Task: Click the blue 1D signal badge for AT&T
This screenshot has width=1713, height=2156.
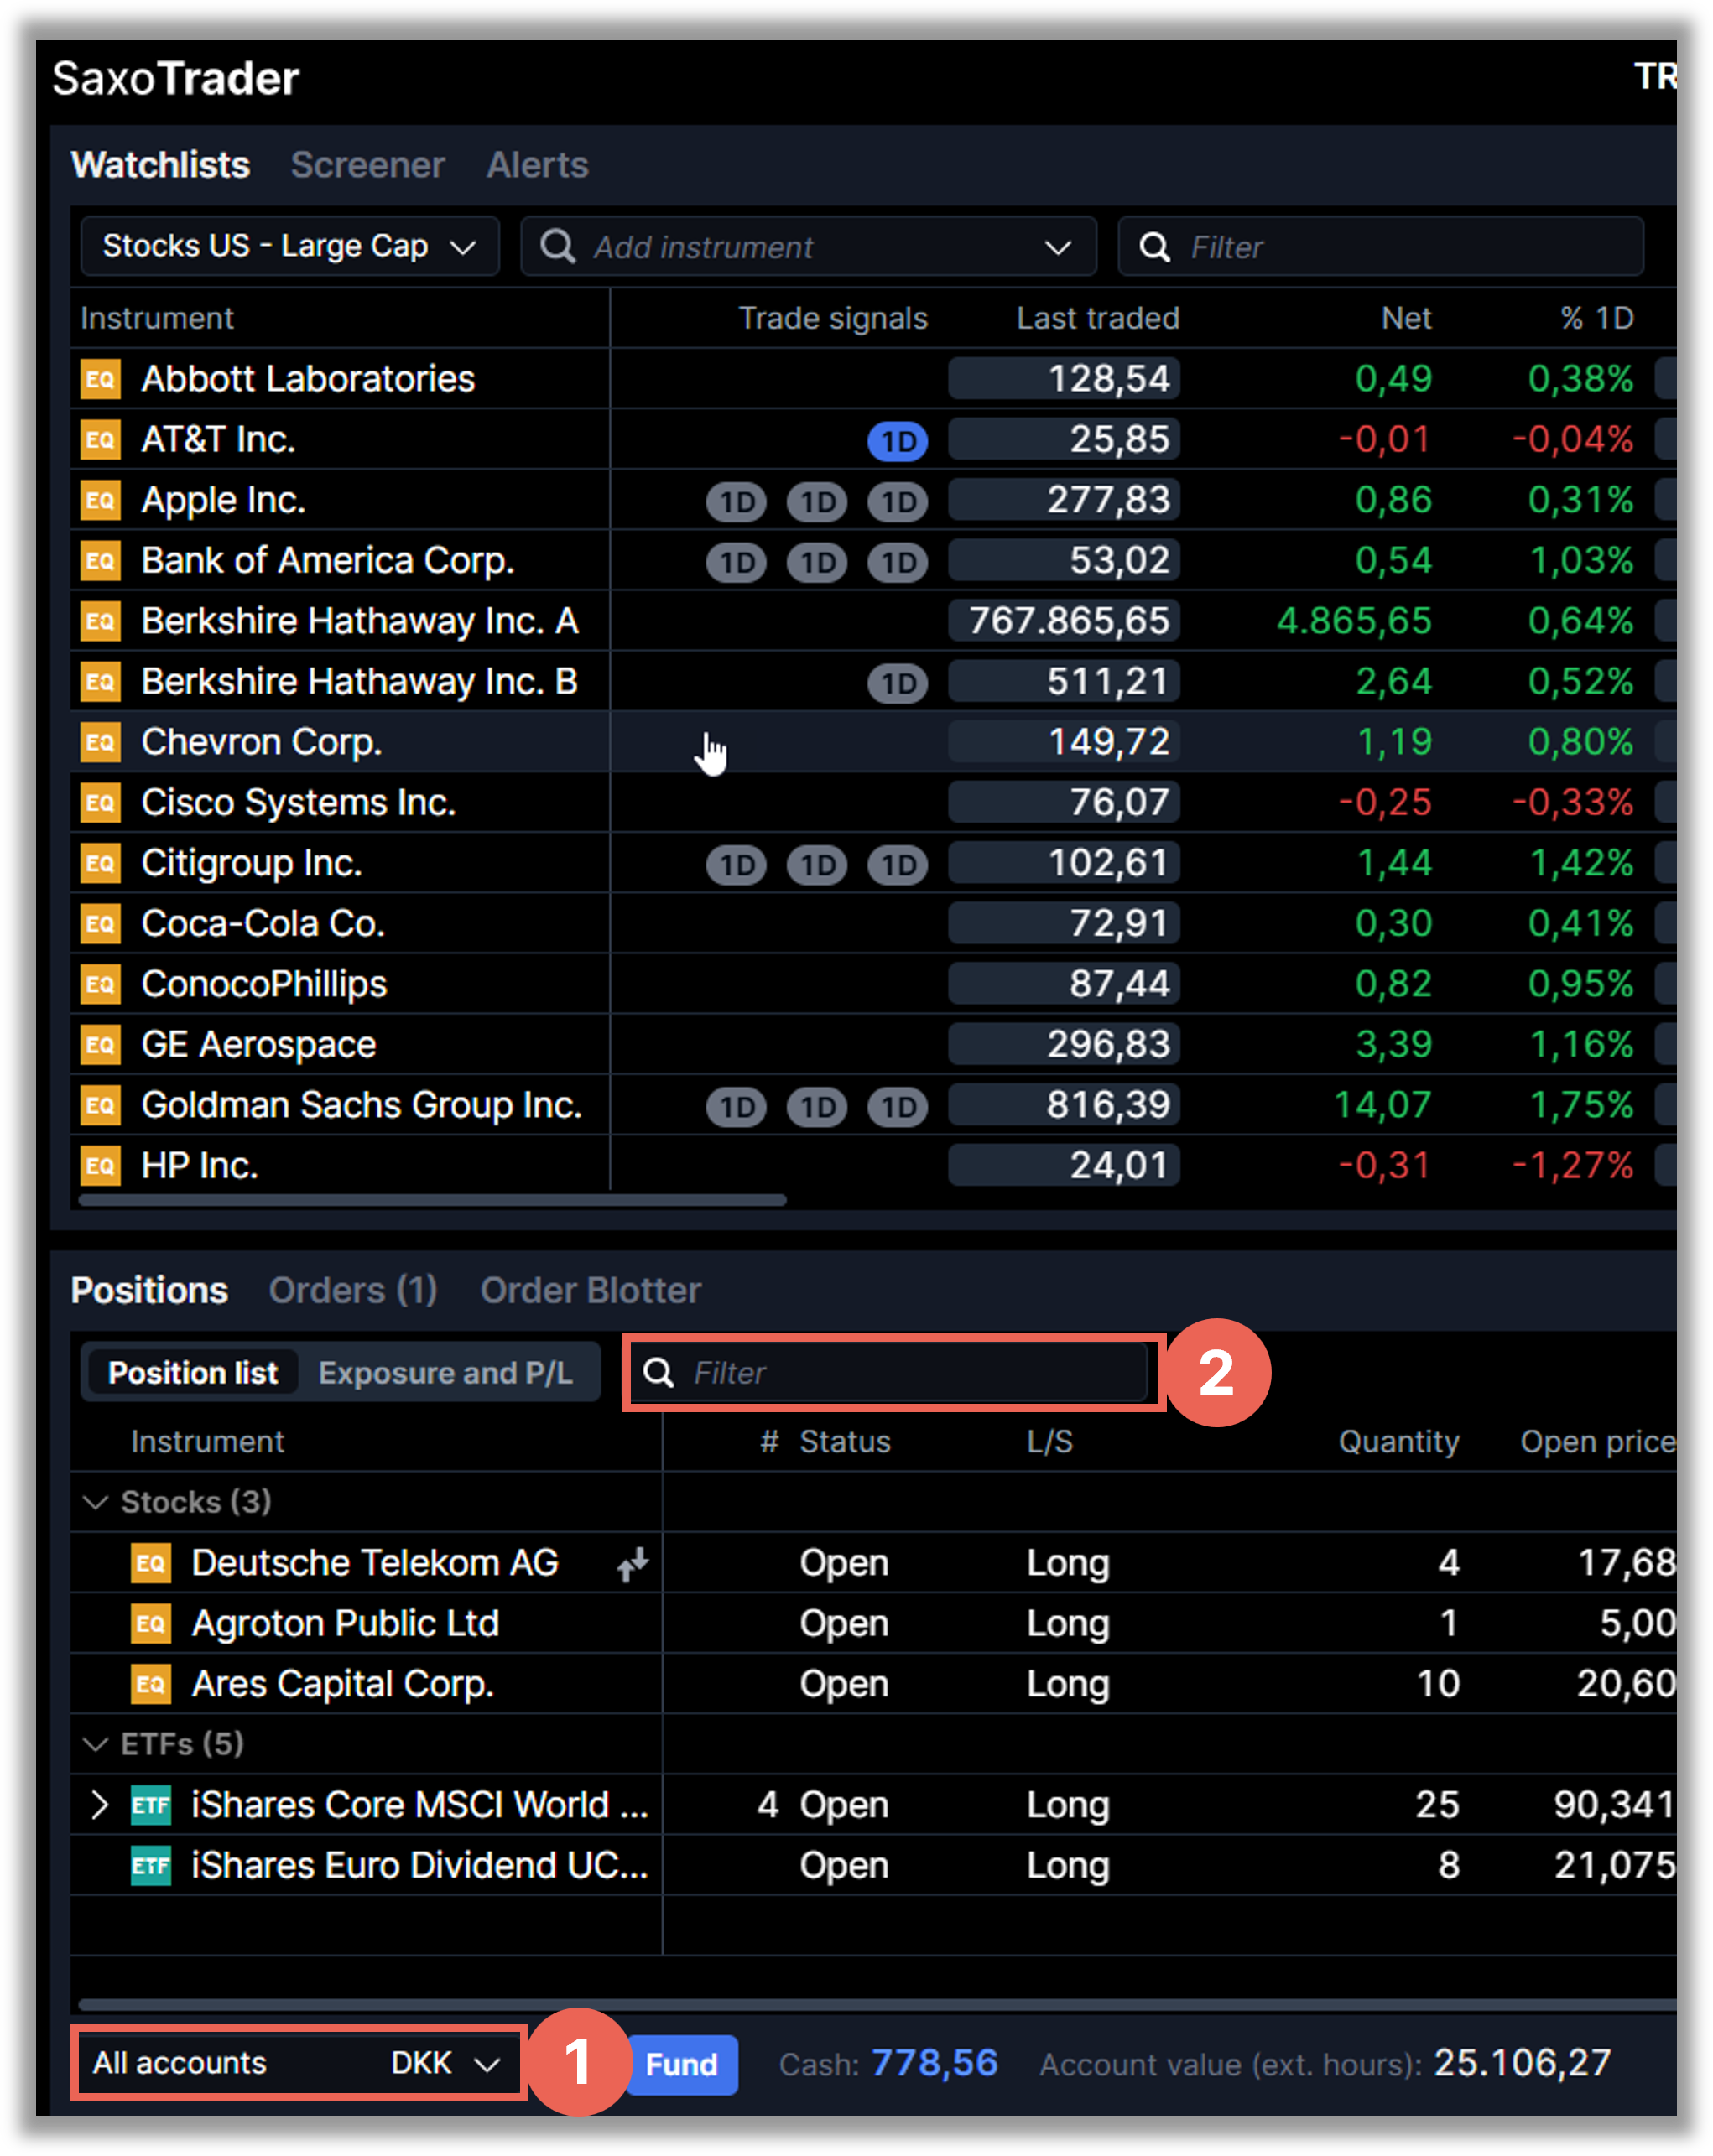Action: click(897, 441)
